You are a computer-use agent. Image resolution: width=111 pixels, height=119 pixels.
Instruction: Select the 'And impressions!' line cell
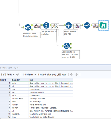pos(51,92)
